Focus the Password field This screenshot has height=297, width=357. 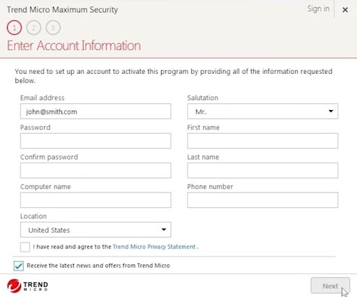96,141
